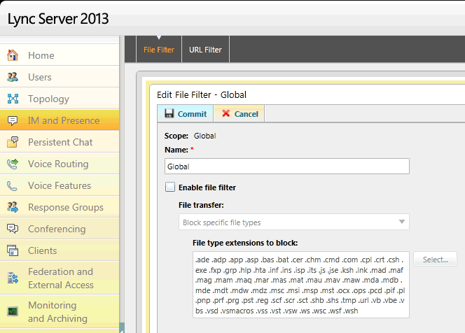
Task: Open Block specific file types combo box
Action: [294, 222]
